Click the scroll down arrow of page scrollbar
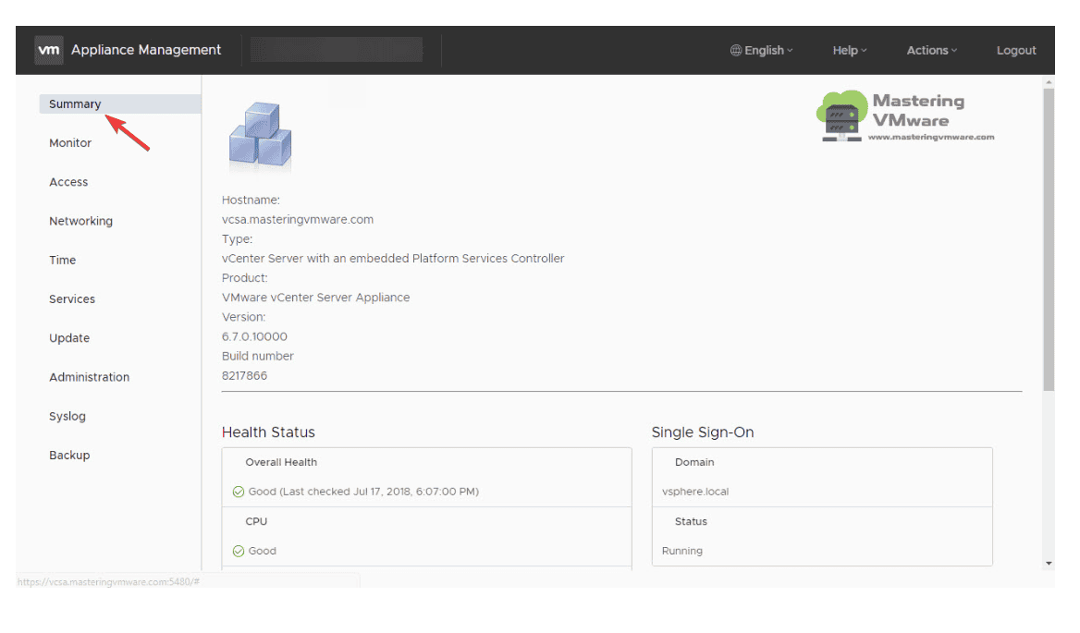 pyautogui.click(x=1049, y=564)
